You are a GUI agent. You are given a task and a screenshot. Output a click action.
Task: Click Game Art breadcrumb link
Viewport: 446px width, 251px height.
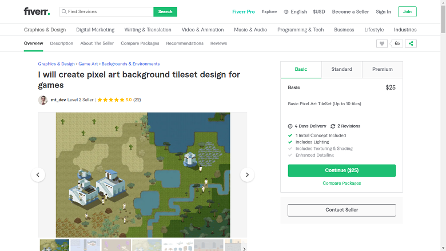88,64
